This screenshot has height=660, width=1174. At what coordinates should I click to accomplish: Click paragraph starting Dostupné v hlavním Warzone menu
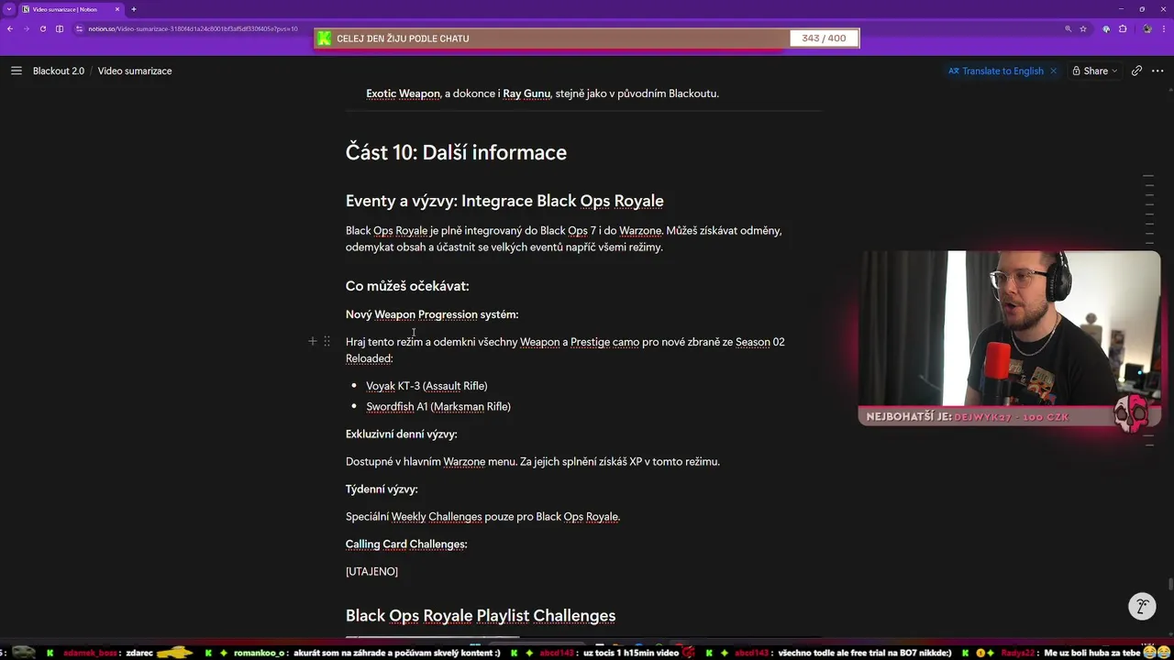click(533, 461)
